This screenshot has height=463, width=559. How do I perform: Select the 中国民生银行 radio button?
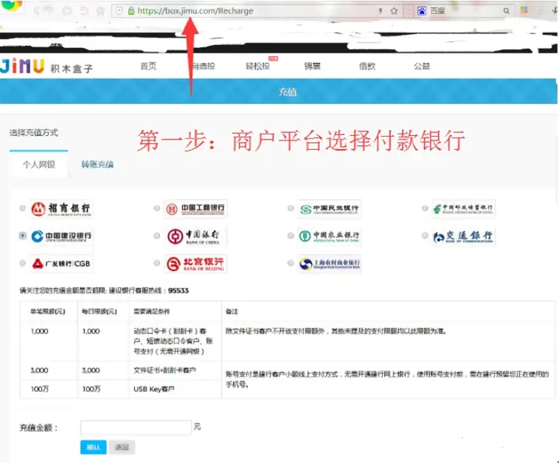(x=290, y=208)
